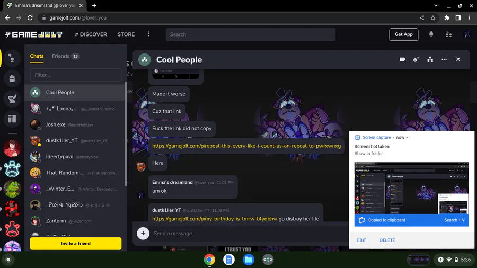Click the Get App button
The image size is (477, 268).
[404, 34]
